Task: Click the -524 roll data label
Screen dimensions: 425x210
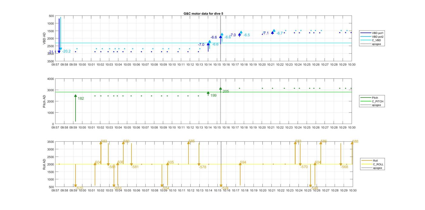Action: pyautogui.click(x=225, y=188)
